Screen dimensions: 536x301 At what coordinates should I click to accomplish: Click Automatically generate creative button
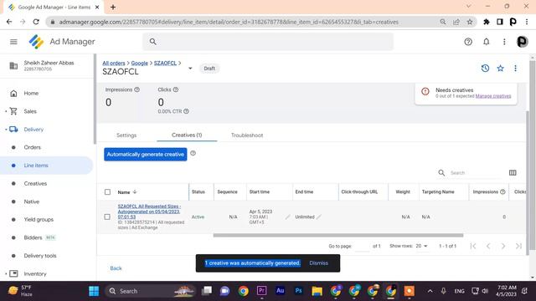click(146, 154)
